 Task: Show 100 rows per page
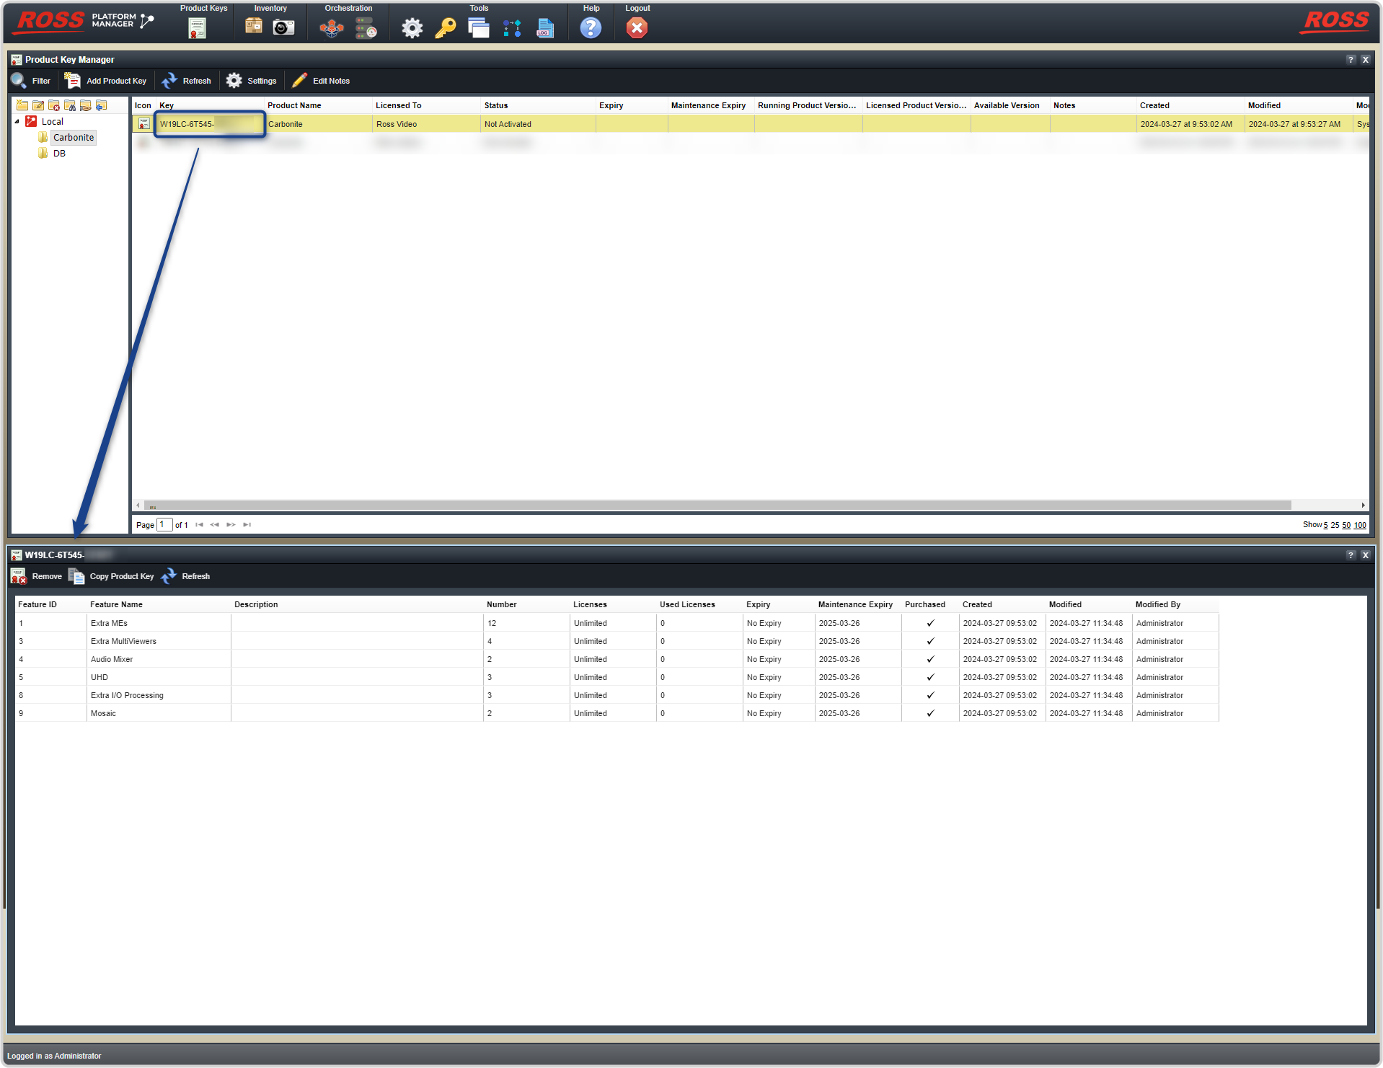[1360, 525]
